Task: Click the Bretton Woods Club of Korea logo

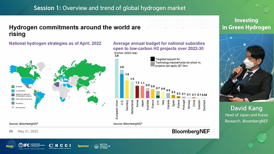Action: (x=102, y=146)
